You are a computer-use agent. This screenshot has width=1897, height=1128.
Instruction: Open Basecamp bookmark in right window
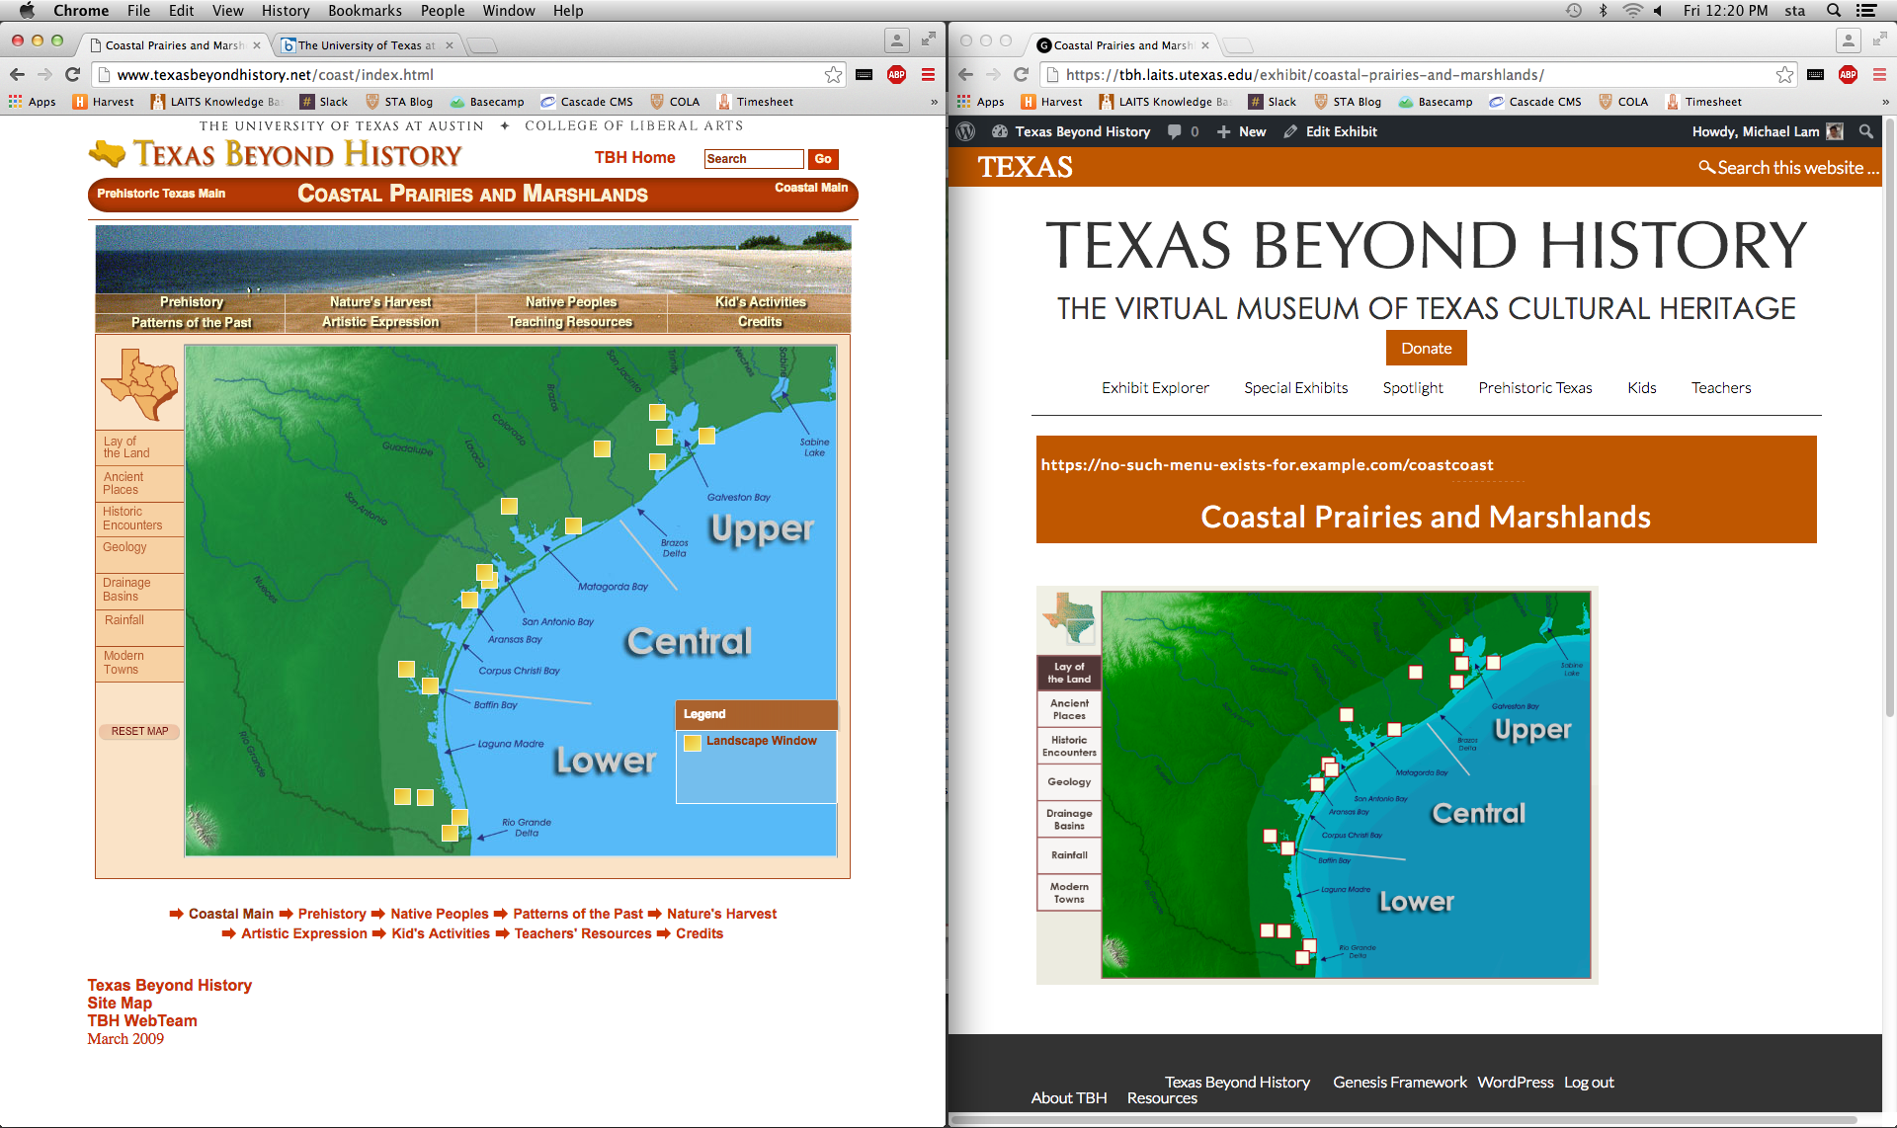tap(1436, 102)
